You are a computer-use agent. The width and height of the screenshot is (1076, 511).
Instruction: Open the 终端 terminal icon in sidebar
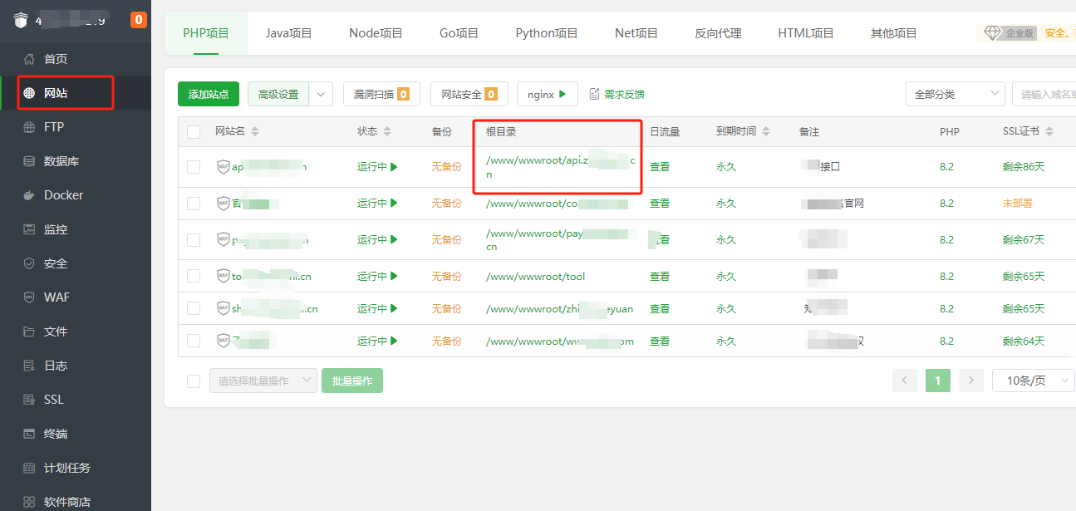(x=29, y=434)
